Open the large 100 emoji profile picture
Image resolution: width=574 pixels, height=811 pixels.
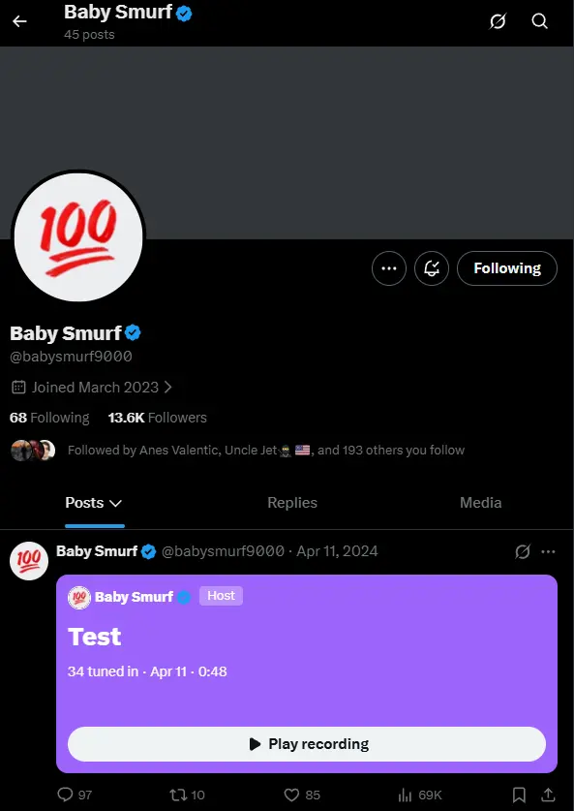pyautogui.click(x=78, y=237)
